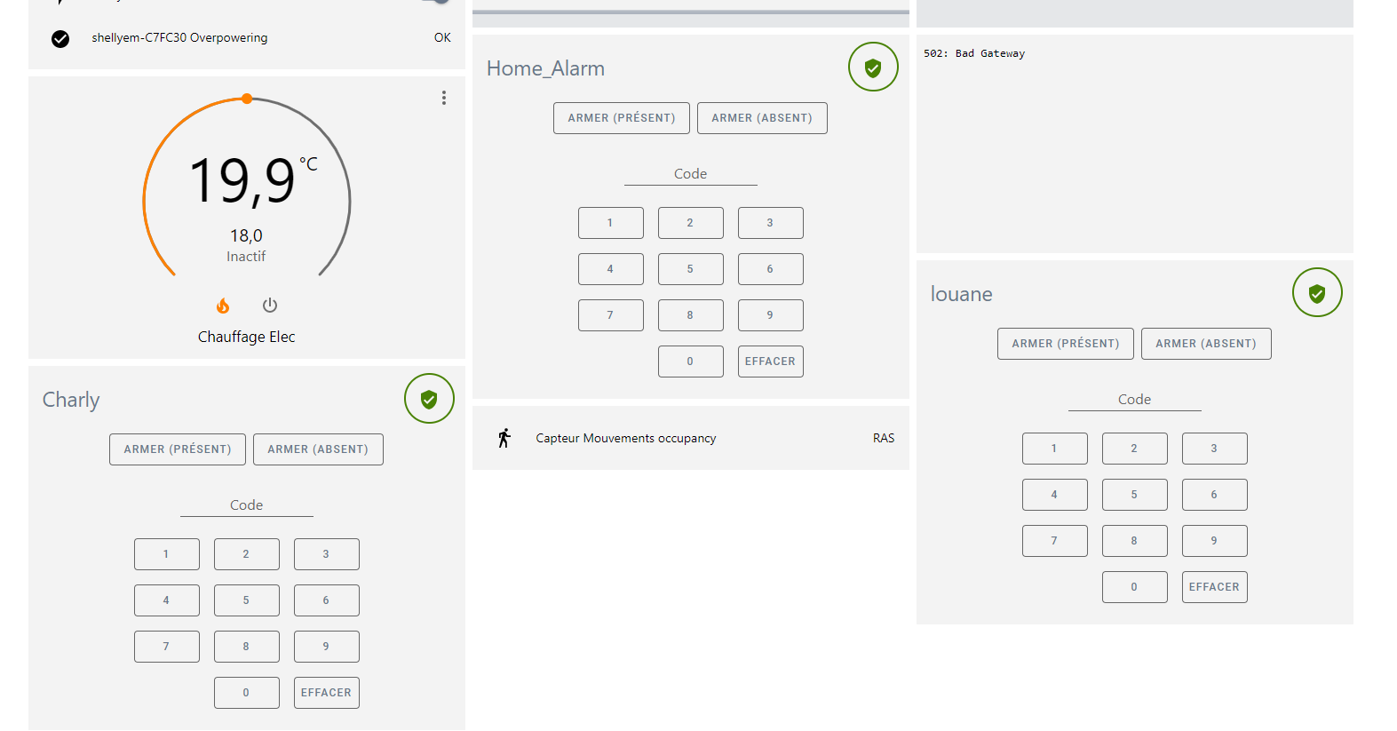Click Charly green shield status icon
1397x731 pixels.
click(429, 398)
